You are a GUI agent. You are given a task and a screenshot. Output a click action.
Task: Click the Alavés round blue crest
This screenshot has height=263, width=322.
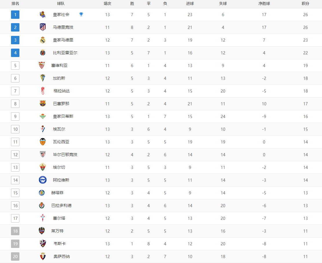pos(43,180)
